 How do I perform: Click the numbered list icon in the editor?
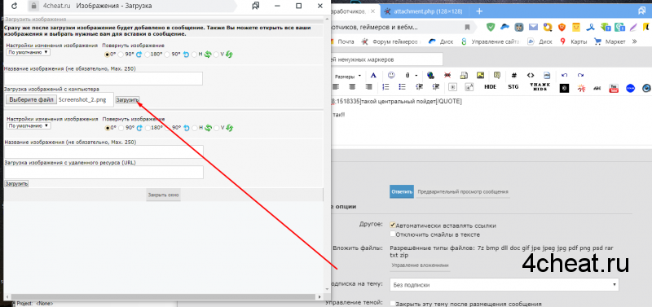point(385,87)
